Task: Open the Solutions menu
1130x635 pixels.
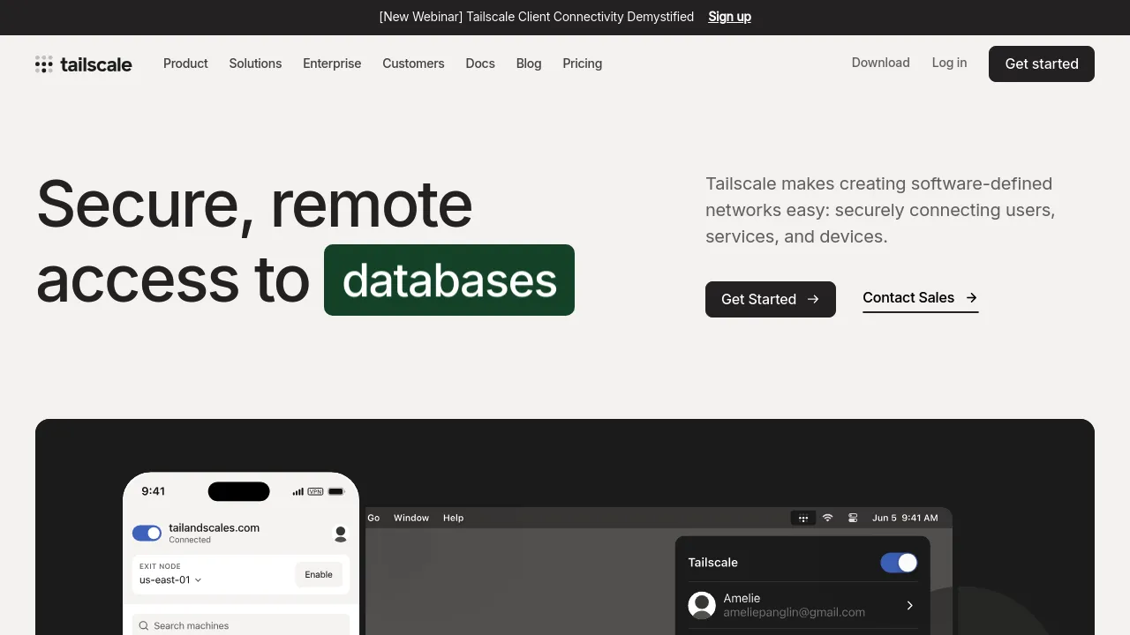Action: (x=255, y=63)
